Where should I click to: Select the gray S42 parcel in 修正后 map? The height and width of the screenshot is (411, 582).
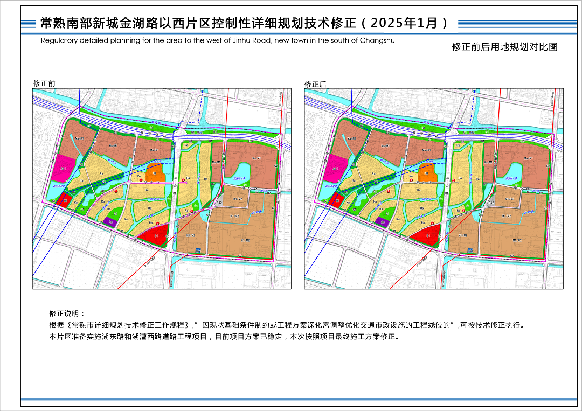click(x=491, y=203)
